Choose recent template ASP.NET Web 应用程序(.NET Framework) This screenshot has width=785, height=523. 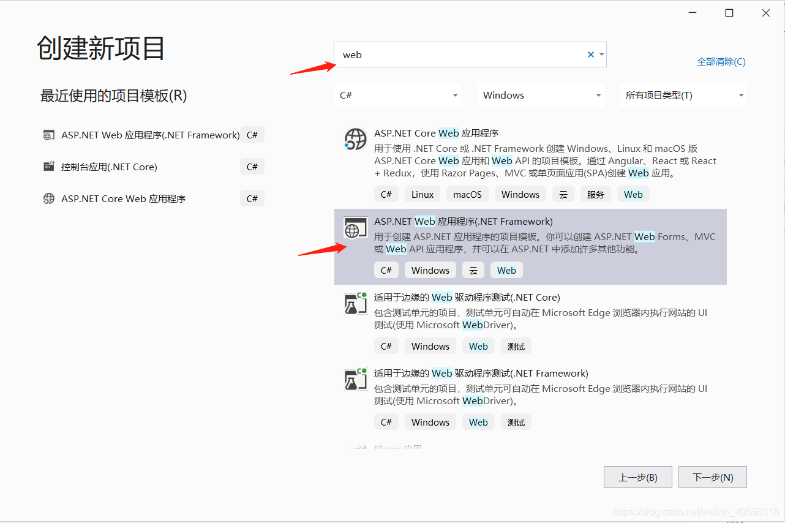click(151, 135)
